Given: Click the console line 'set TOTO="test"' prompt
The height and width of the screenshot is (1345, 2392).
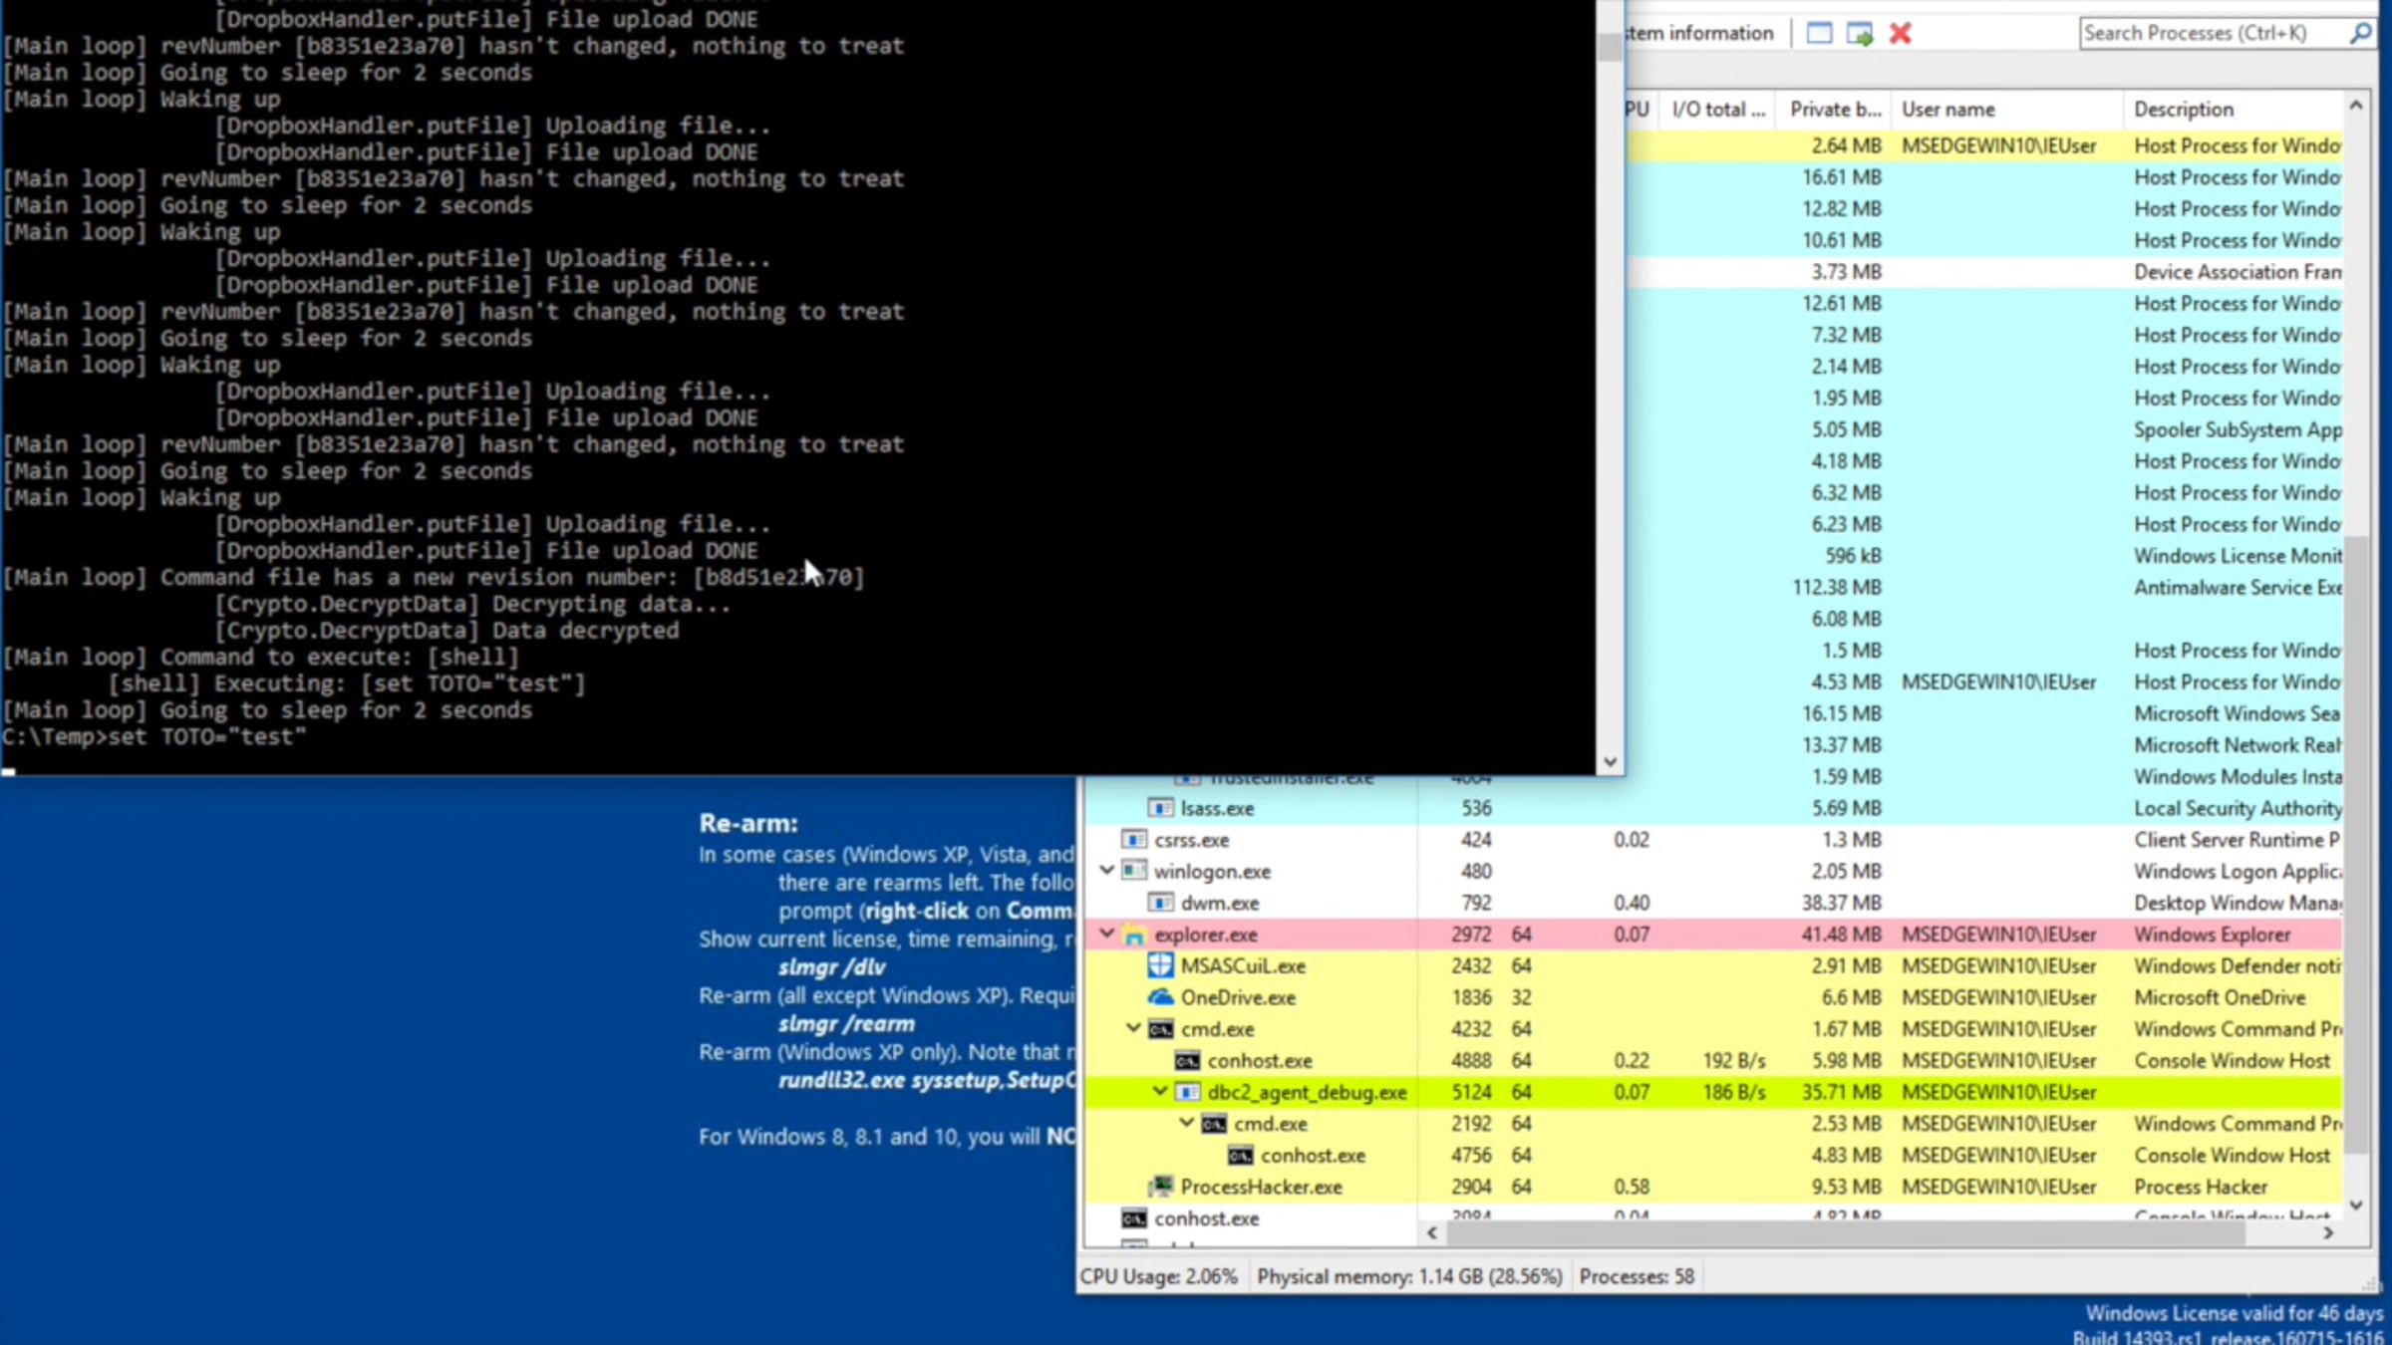Looking at the screenshot, I should tap(153, 737).
